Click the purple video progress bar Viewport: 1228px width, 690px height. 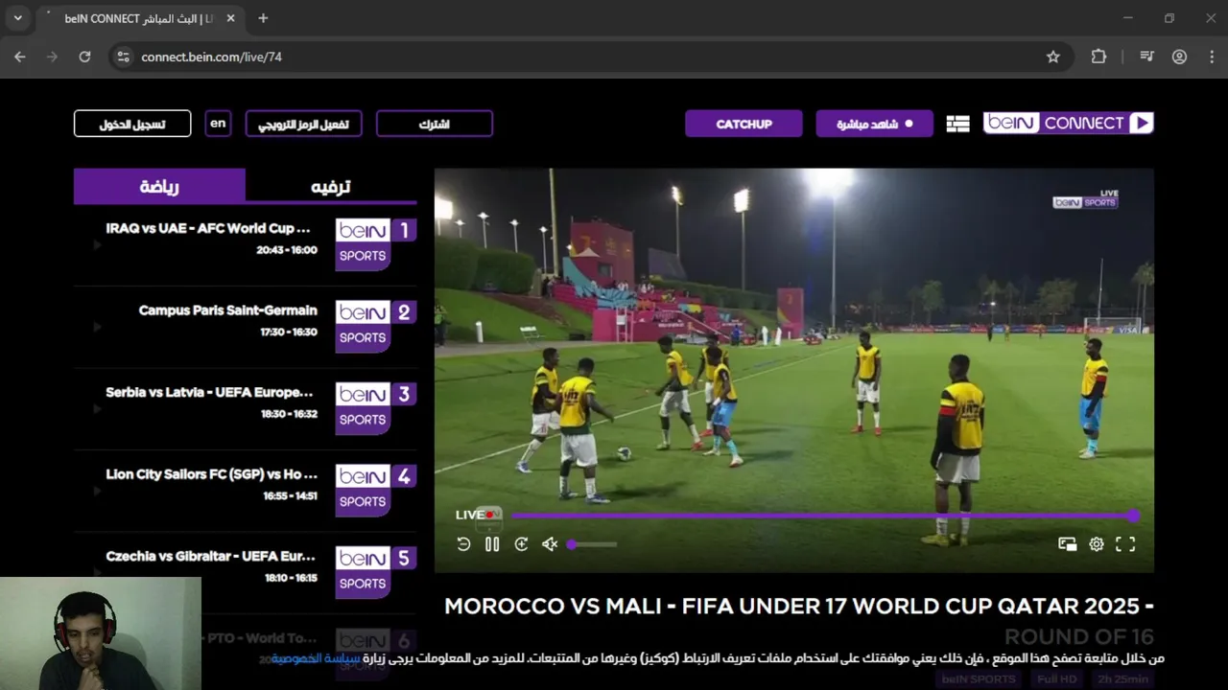823,516
